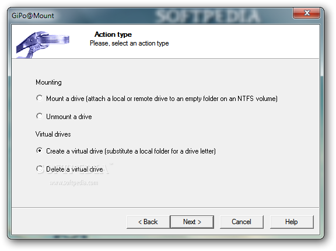Go back with the < Back button
This screenshot has width=336, height=251.
148,222
